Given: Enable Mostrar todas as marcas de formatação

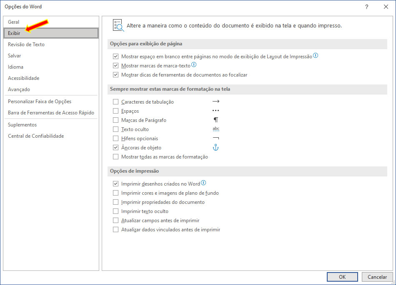Looking at the screenshot, I should click(x=115, y=157).
